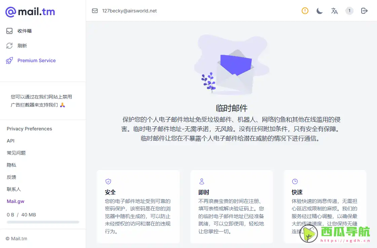
Task: Click the clock icon above 快速
Action: 295,181
